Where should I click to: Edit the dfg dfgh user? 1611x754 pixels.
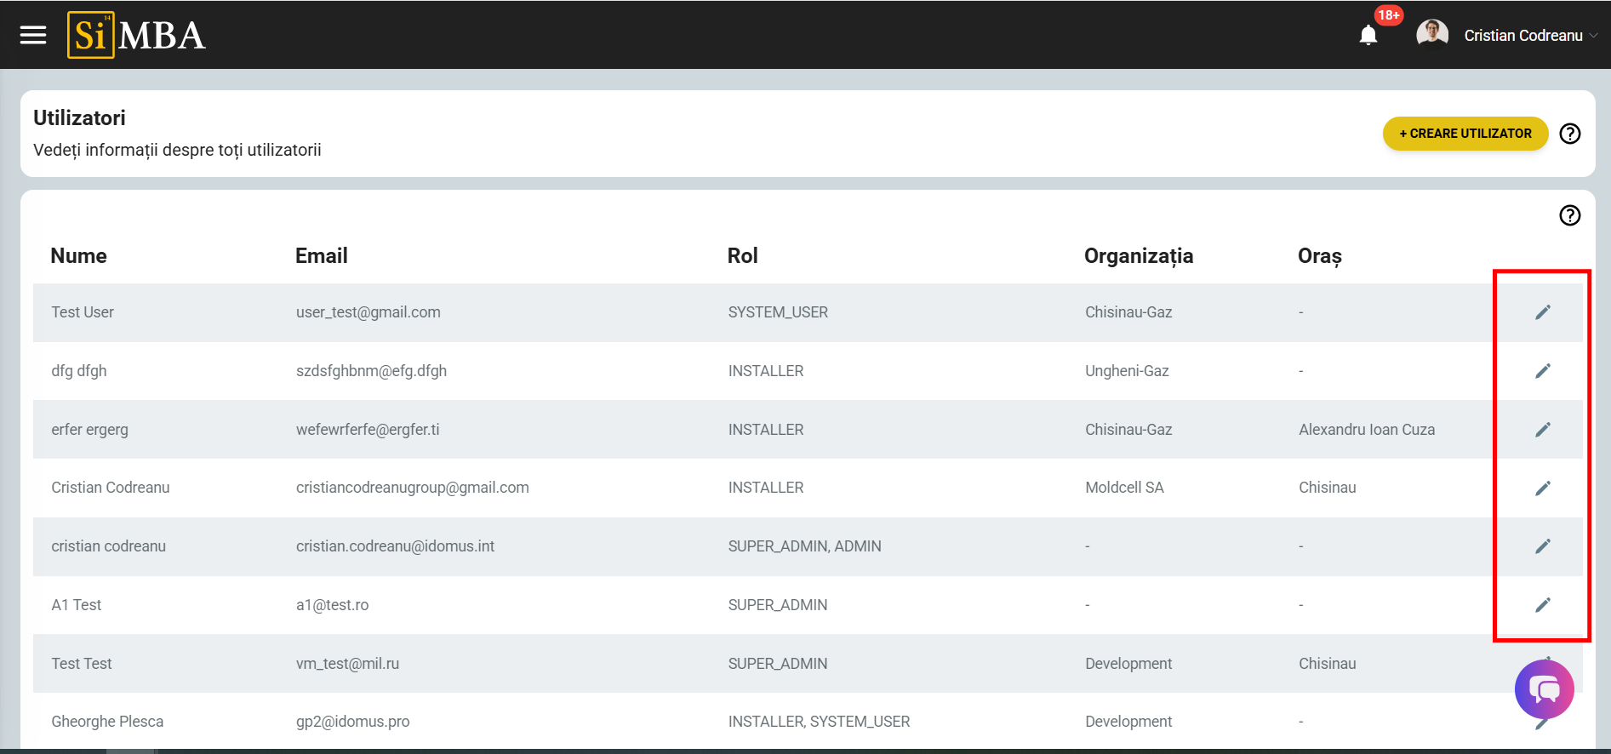(x=1542, y=371)
